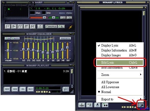Open playlist MISC menu

31,89
